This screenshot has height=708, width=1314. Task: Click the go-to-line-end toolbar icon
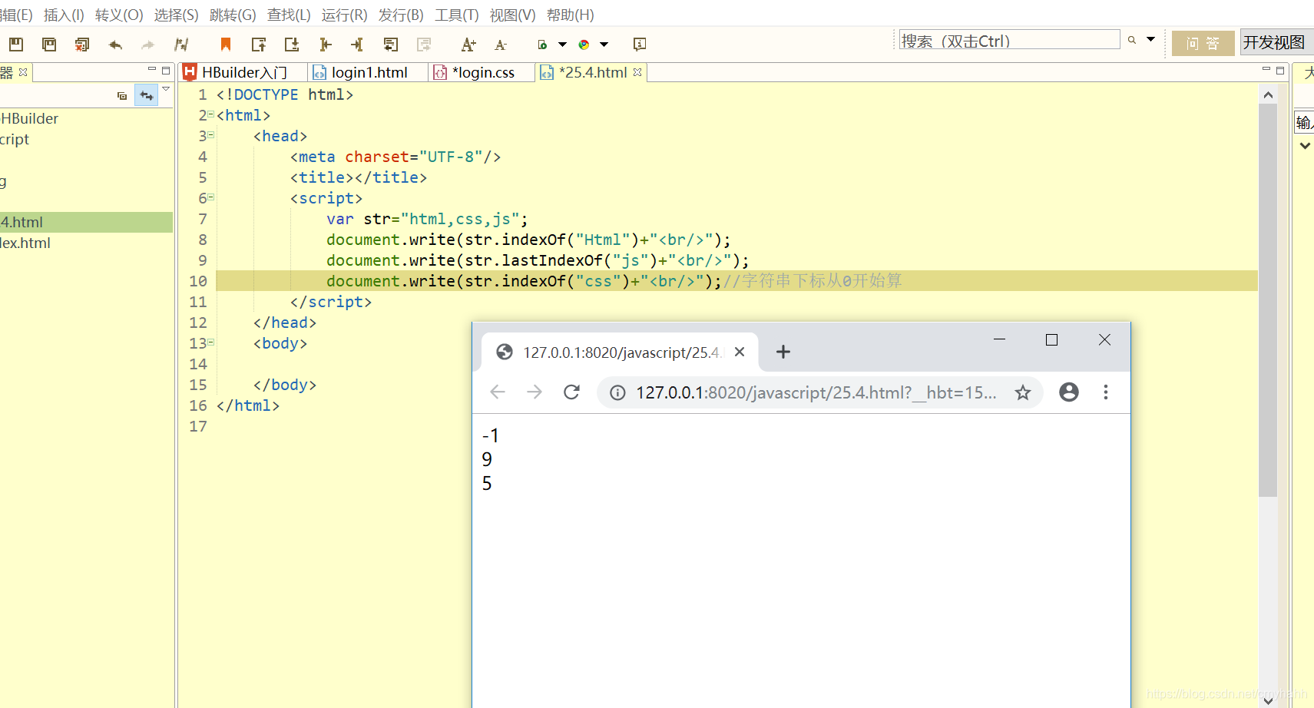[x=357, y=45]
